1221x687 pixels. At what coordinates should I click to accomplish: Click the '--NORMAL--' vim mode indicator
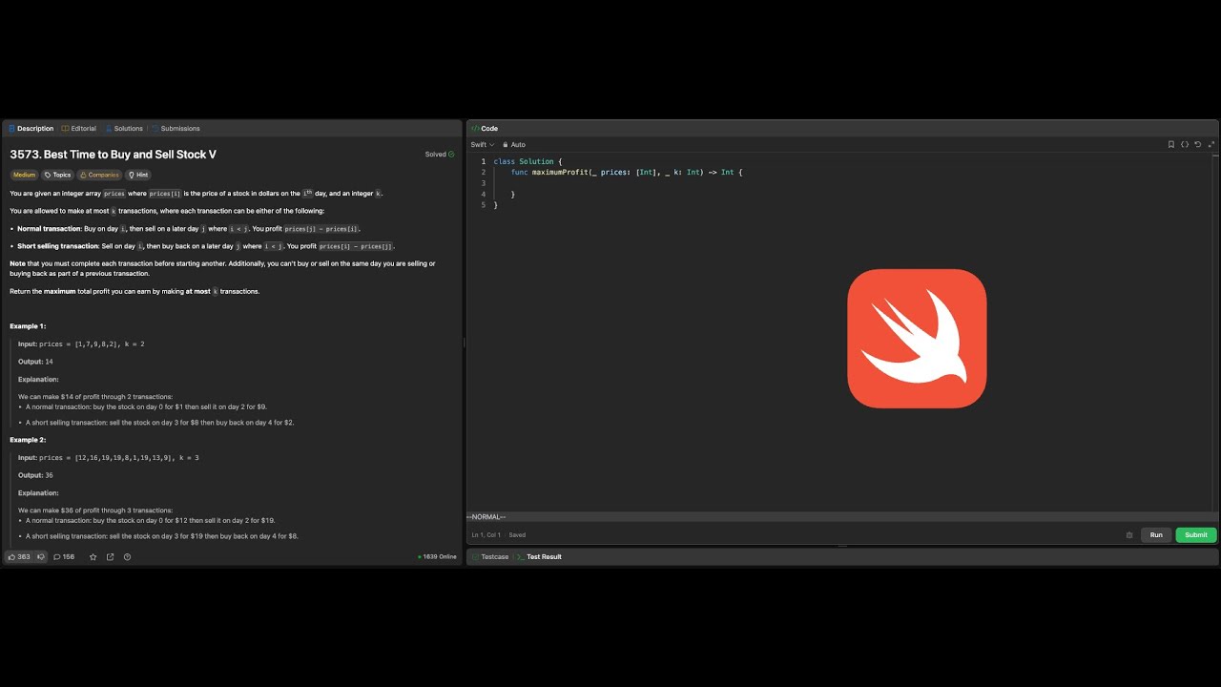tap(486, 517)
